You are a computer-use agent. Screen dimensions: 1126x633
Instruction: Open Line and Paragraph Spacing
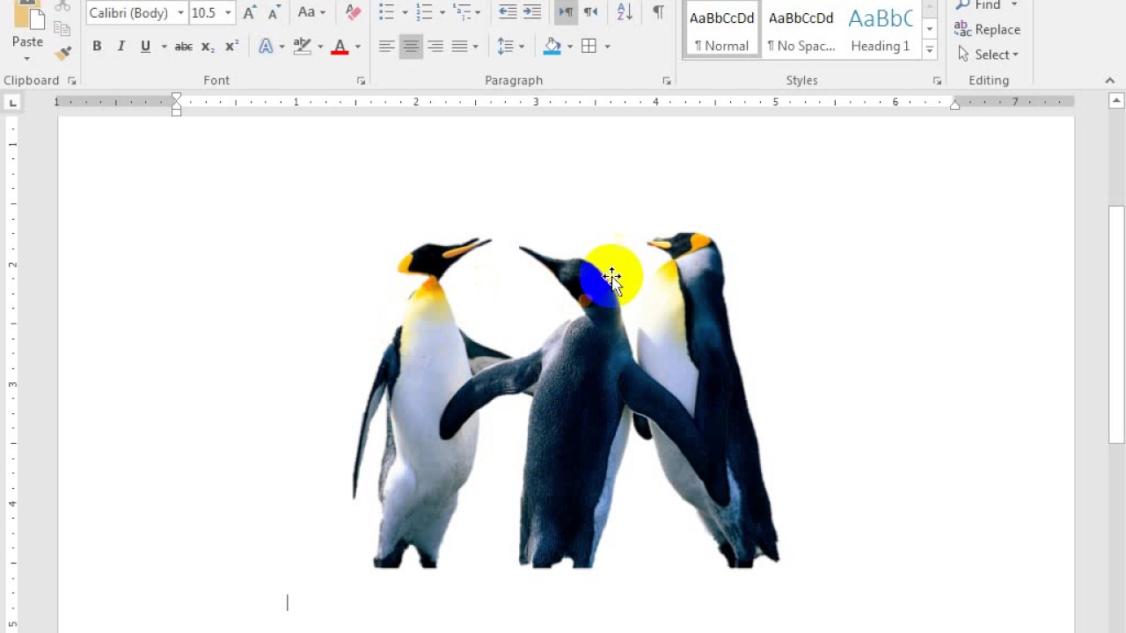509,47
